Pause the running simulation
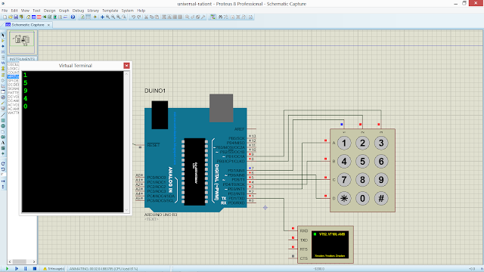 pyautogui.click(x=25, y=269)
